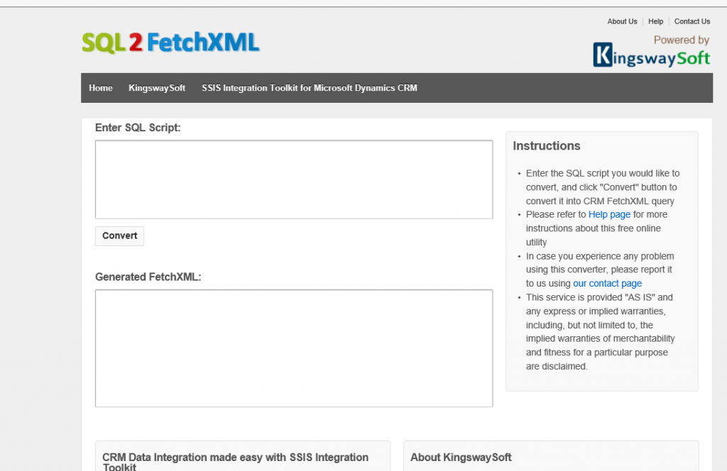Click the Generated FetchXML label
Screen dimensions: 727x471
[x=148, y=277]
